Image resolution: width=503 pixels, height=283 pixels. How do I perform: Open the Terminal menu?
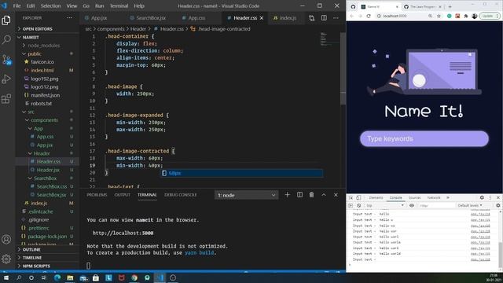pyautogui.click(x=119, y=6)
